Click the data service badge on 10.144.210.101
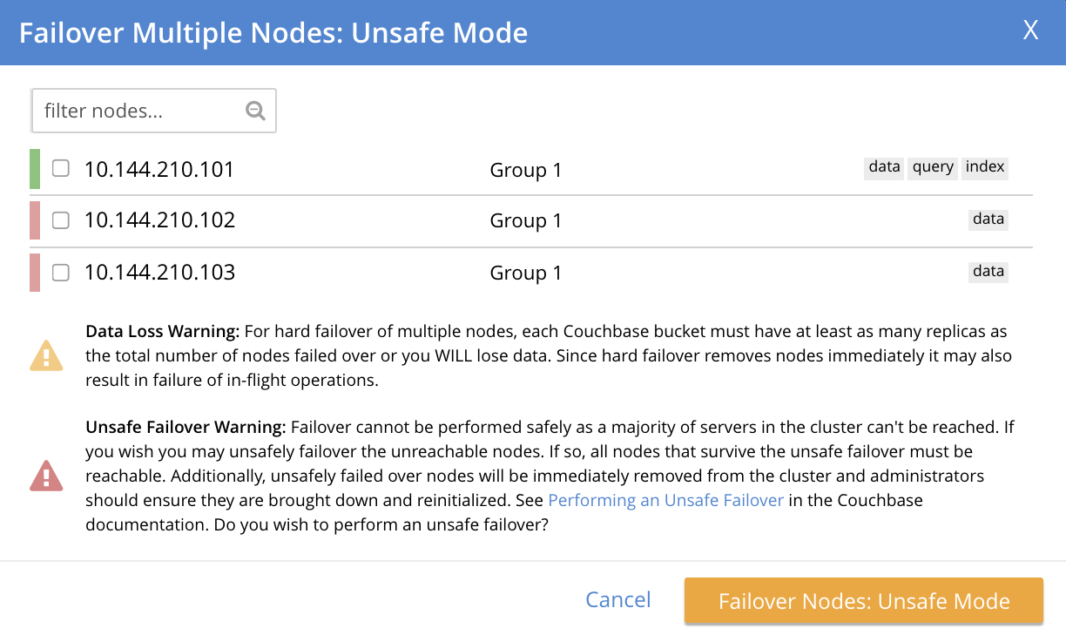Viewport: 1066px width, 635px height. 883,167
